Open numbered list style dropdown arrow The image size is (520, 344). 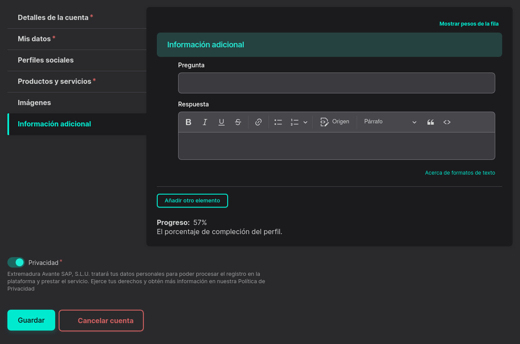[x=305, y=122]
